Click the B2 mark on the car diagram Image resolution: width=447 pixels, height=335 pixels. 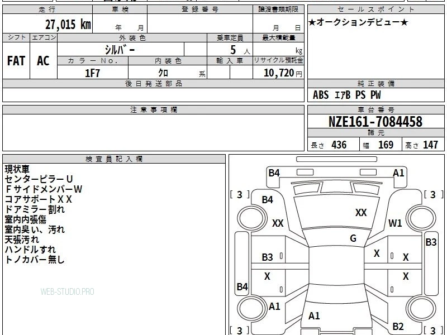(x=398, y=326)
